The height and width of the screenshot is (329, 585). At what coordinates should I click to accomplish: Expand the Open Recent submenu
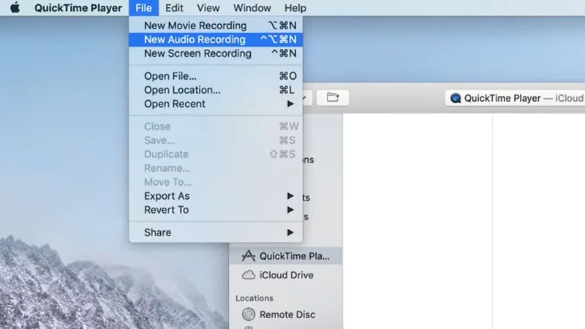click(x=216, y=104)
